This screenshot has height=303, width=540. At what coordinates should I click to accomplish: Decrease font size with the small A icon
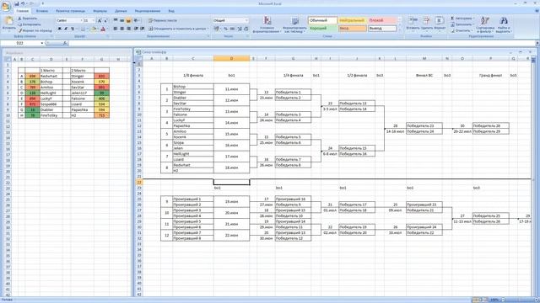105,20
